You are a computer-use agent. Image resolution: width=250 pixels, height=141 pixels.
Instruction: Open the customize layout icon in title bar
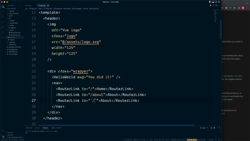coord(219,2)
